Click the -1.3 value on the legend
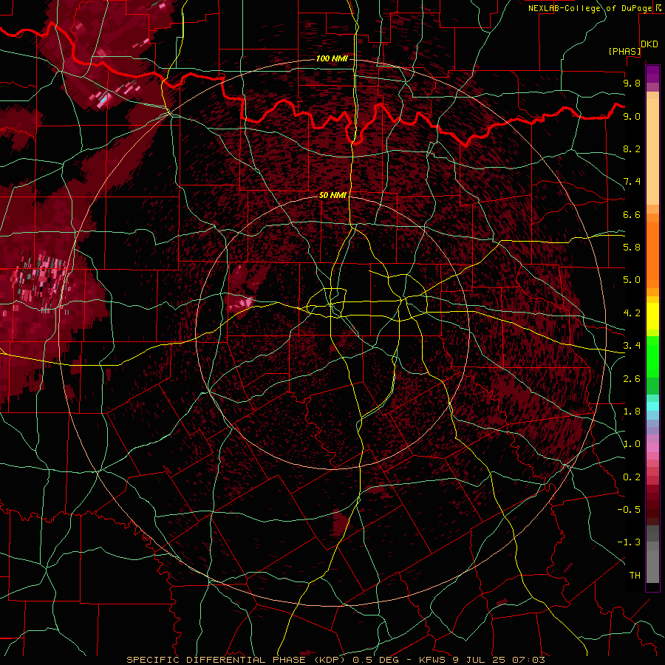 (x=629, y=542)
